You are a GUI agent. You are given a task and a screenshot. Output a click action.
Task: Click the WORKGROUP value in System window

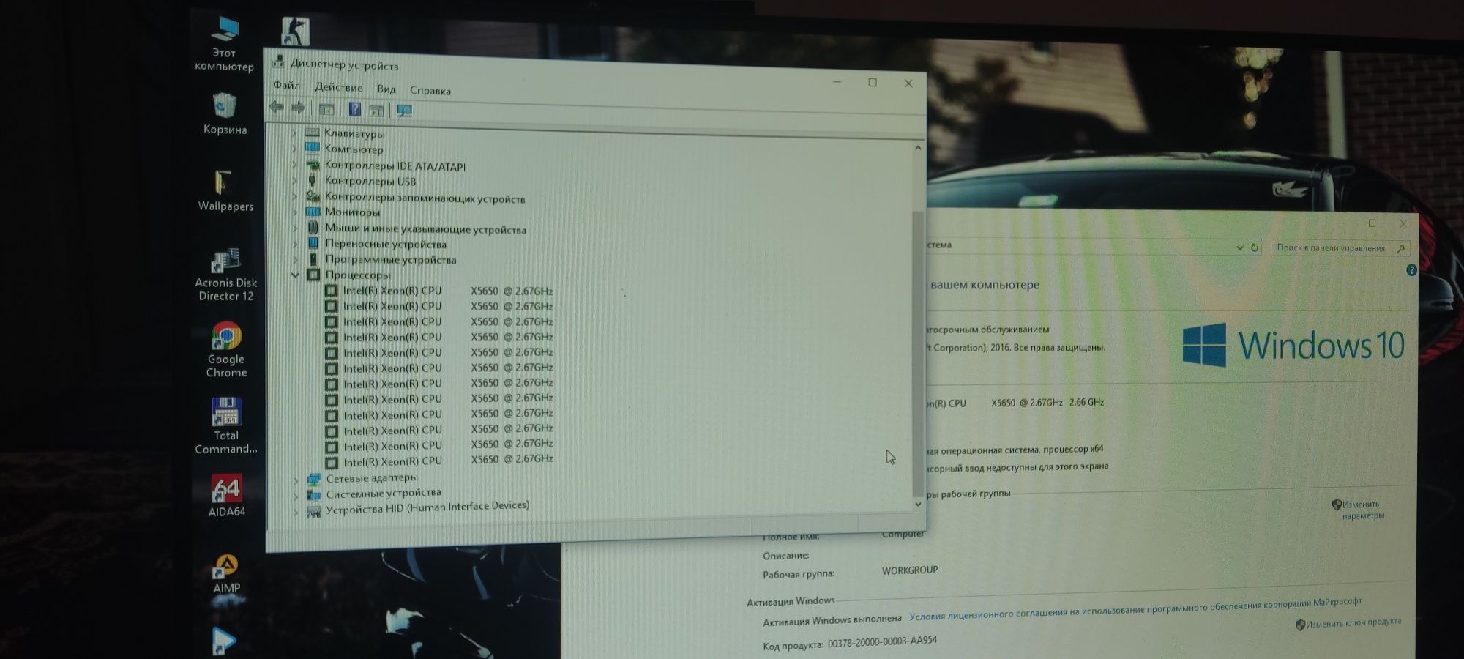click(x=910, y=570)
